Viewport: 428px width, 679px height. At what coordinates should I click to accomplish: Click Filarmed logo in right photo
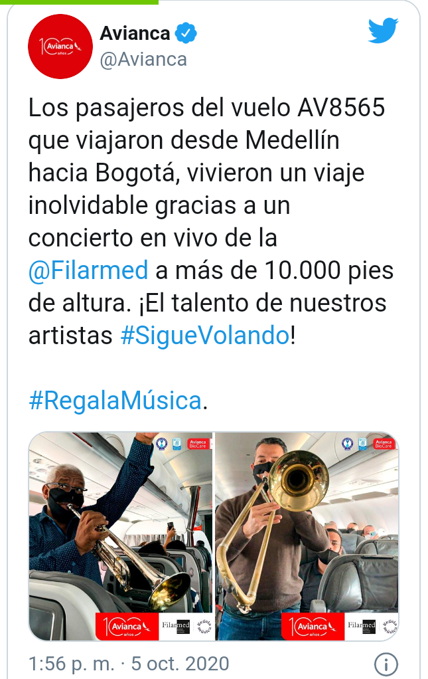point(362,626)
